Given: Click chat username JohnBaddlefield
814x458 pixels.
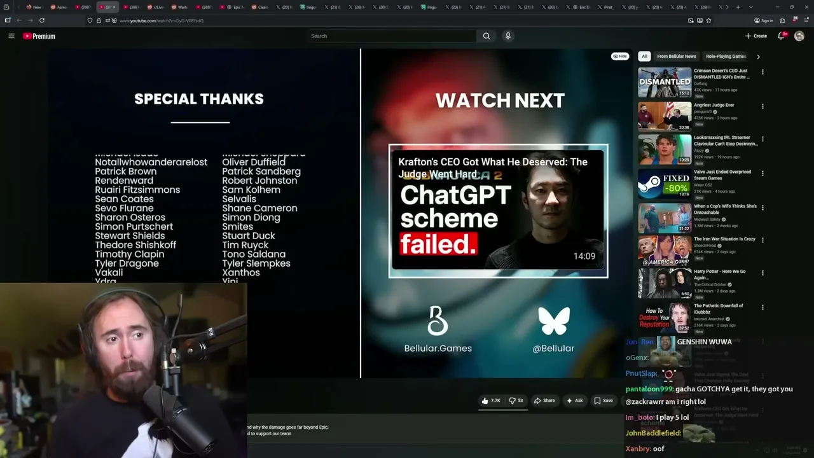Looking at the screenshot, I should [653, 433].
